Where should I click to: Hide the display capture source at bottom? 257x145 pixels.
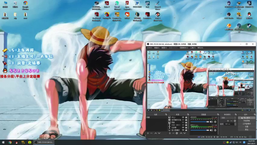[x=183, y=130]
